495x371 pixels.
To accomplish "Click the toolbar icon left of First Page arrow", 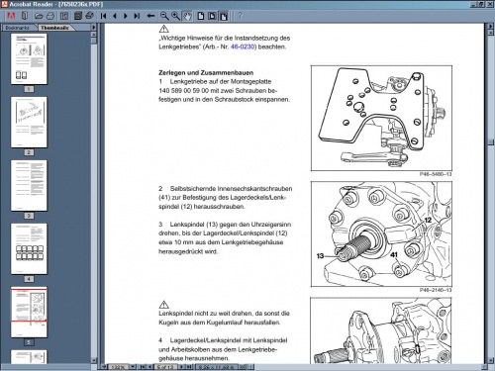I will 89,16.
